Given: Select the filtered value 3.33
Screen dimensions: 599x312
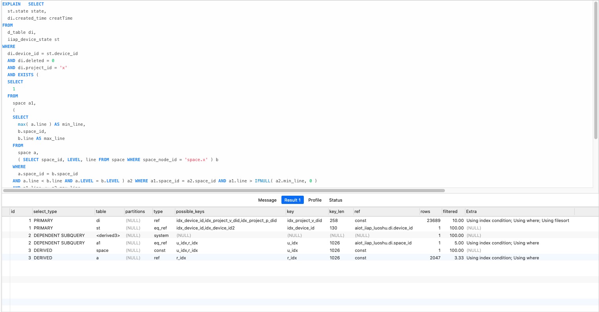Looking at the screenshot, I should [459, 258].
